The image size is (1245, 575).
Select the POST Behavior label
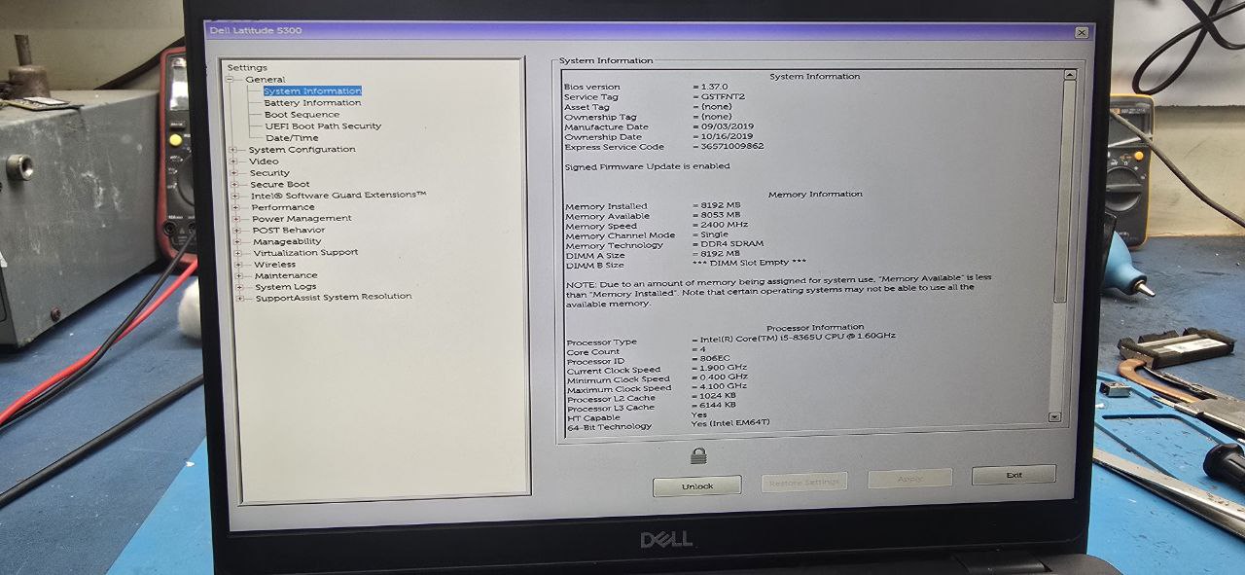pyautogui.click(x=289, y=230)
